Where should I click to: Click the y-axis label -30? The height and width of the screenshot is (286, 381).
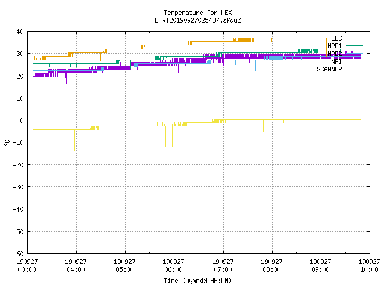[18, 187]
